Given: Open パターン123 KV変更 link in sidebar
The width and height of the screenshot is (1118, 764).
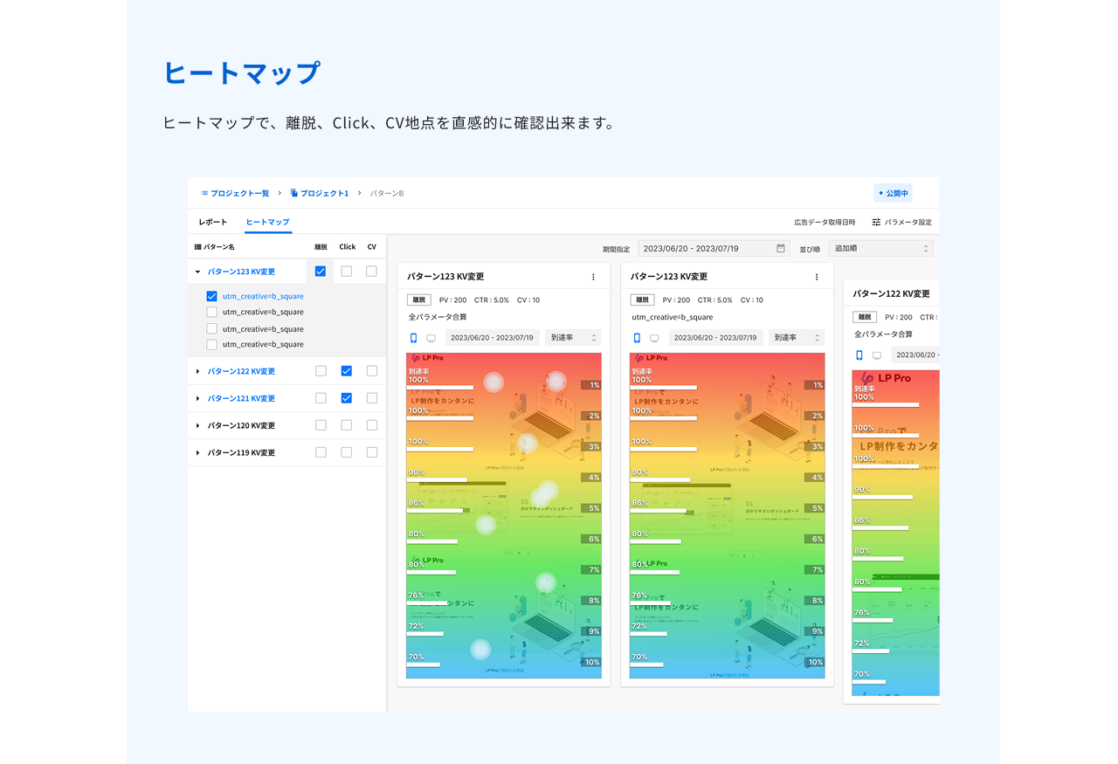Looking at the screenshot, I should [241, 272].
